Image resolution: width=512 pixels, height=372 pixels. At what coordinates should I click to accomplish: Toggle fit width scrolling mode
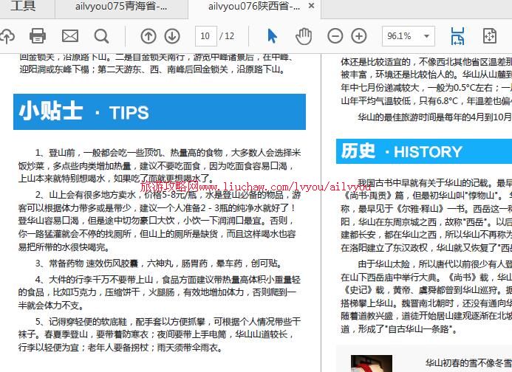tap(457, 36)
